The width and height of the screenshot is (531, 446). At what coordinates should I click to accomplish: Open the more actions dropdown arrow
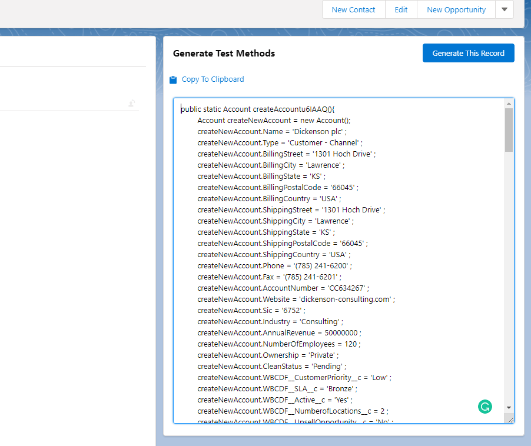[505, 9]
